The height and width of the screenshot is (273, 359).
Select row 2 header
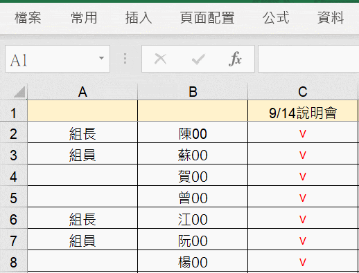(13, 132)
